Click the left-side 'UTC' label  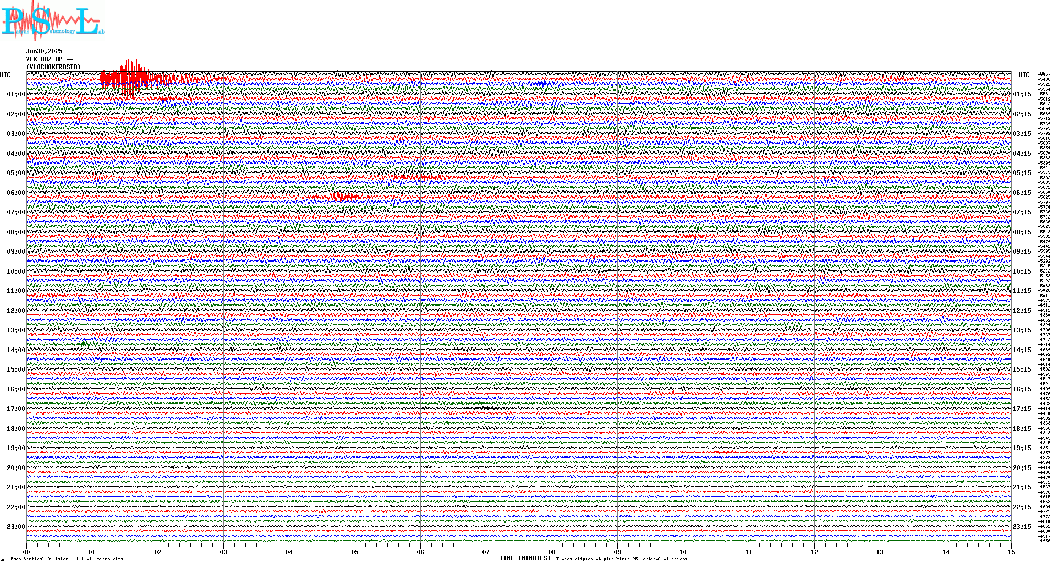(x=5, y=75)
